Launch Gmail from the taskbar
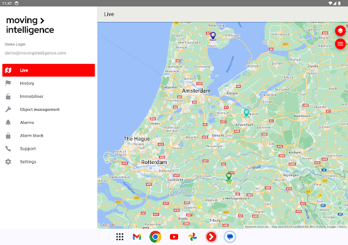348x245 pixels. click(x=137, y=237)
